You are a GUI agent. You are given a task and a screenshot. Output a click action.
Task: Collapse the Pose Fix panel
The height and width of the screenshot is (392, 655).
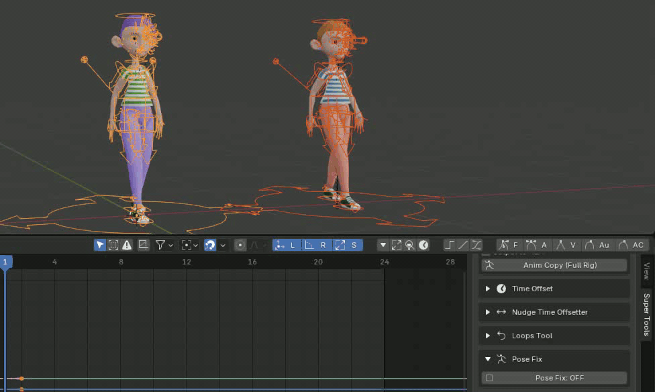pos(487,359)
